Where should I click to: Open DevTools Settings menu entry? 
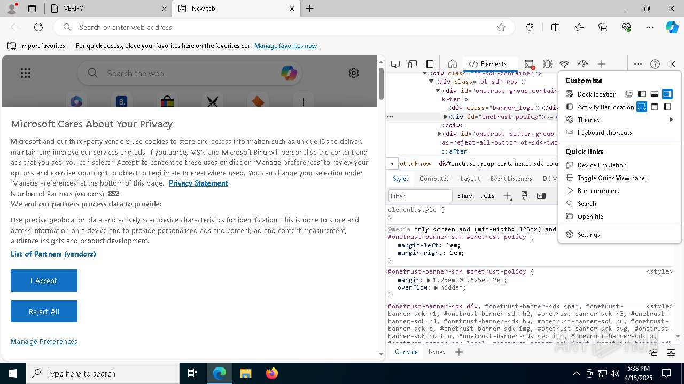pyautogui.click(x=620, y=234)
